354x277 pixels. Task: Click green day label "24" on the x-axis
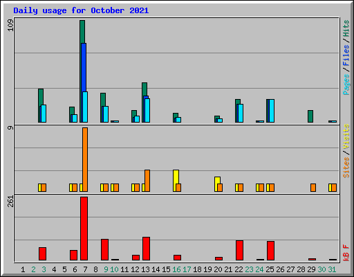tap(259, 269)
